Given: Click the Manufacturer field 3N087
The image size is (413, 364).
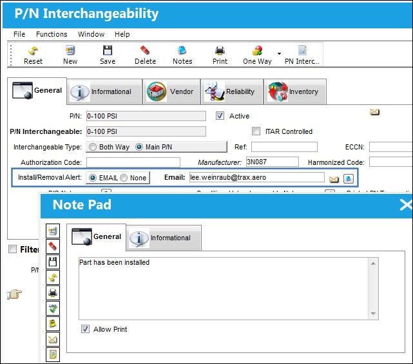Looking at the screenshot, I should click(273, 162).
